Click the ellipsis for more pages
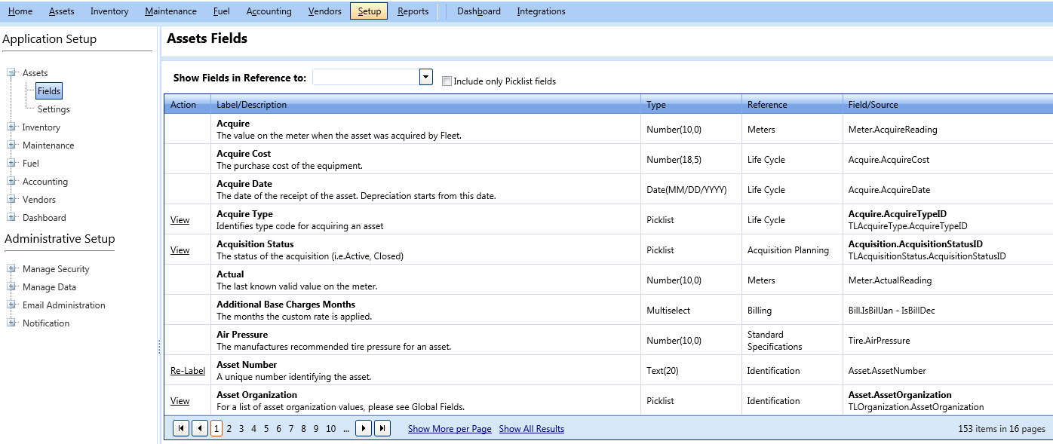Image resolution: width=1053 pixels, height=444 pixels. 346,429
